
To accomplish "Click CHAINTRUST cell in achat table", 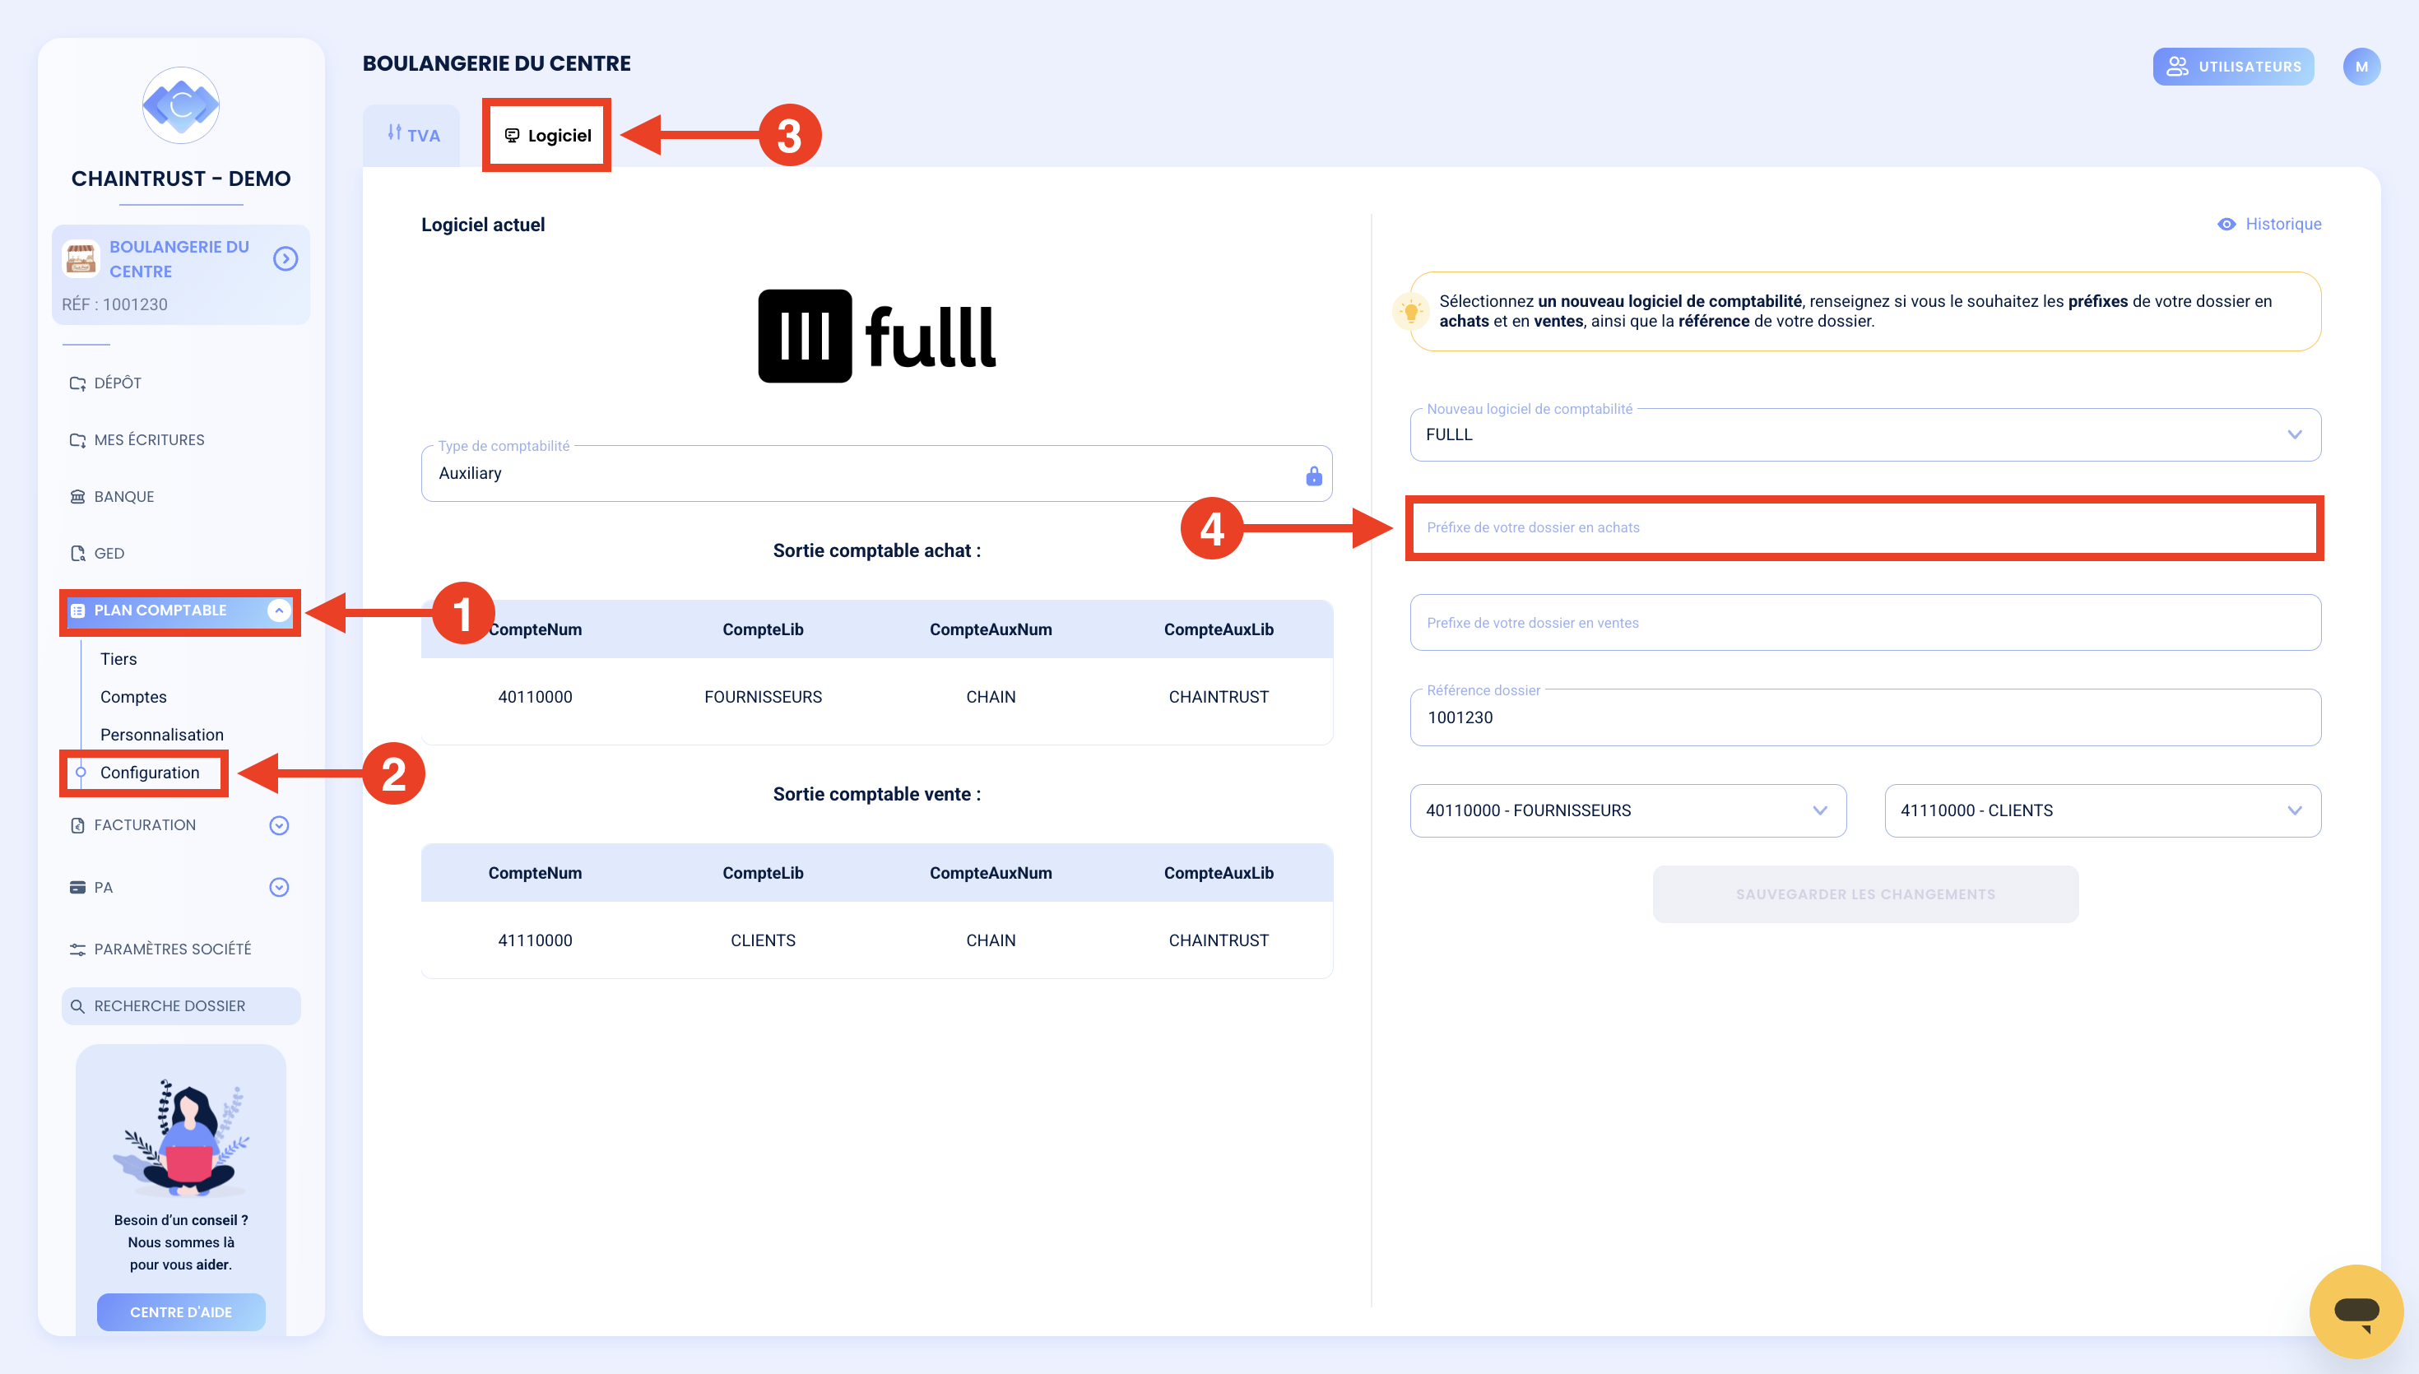I will pyautogui.click(x=1218, y=696).
